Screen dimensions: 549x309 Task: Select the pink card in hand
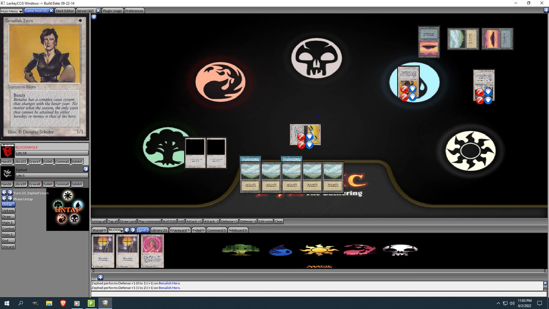pos(153,251)
